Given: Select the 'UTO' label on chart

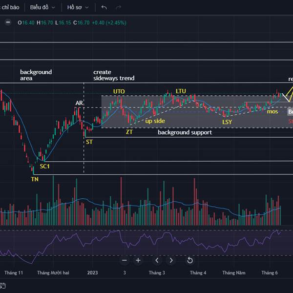Looking at the screenshot, I should tap(119, 91).
